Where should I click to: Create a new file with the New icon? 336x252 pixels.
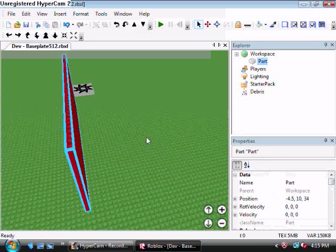pos(8,25)
